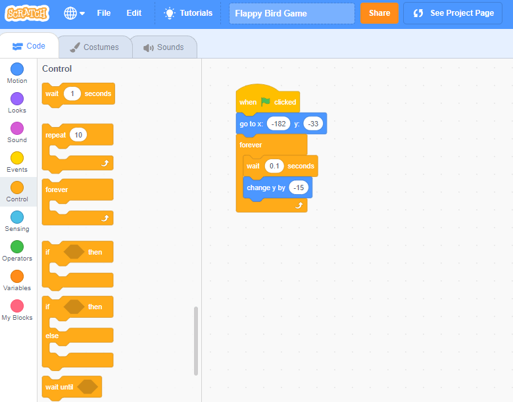Switch to the Sounds tab
513x402 pixels.
pos(163,47)
